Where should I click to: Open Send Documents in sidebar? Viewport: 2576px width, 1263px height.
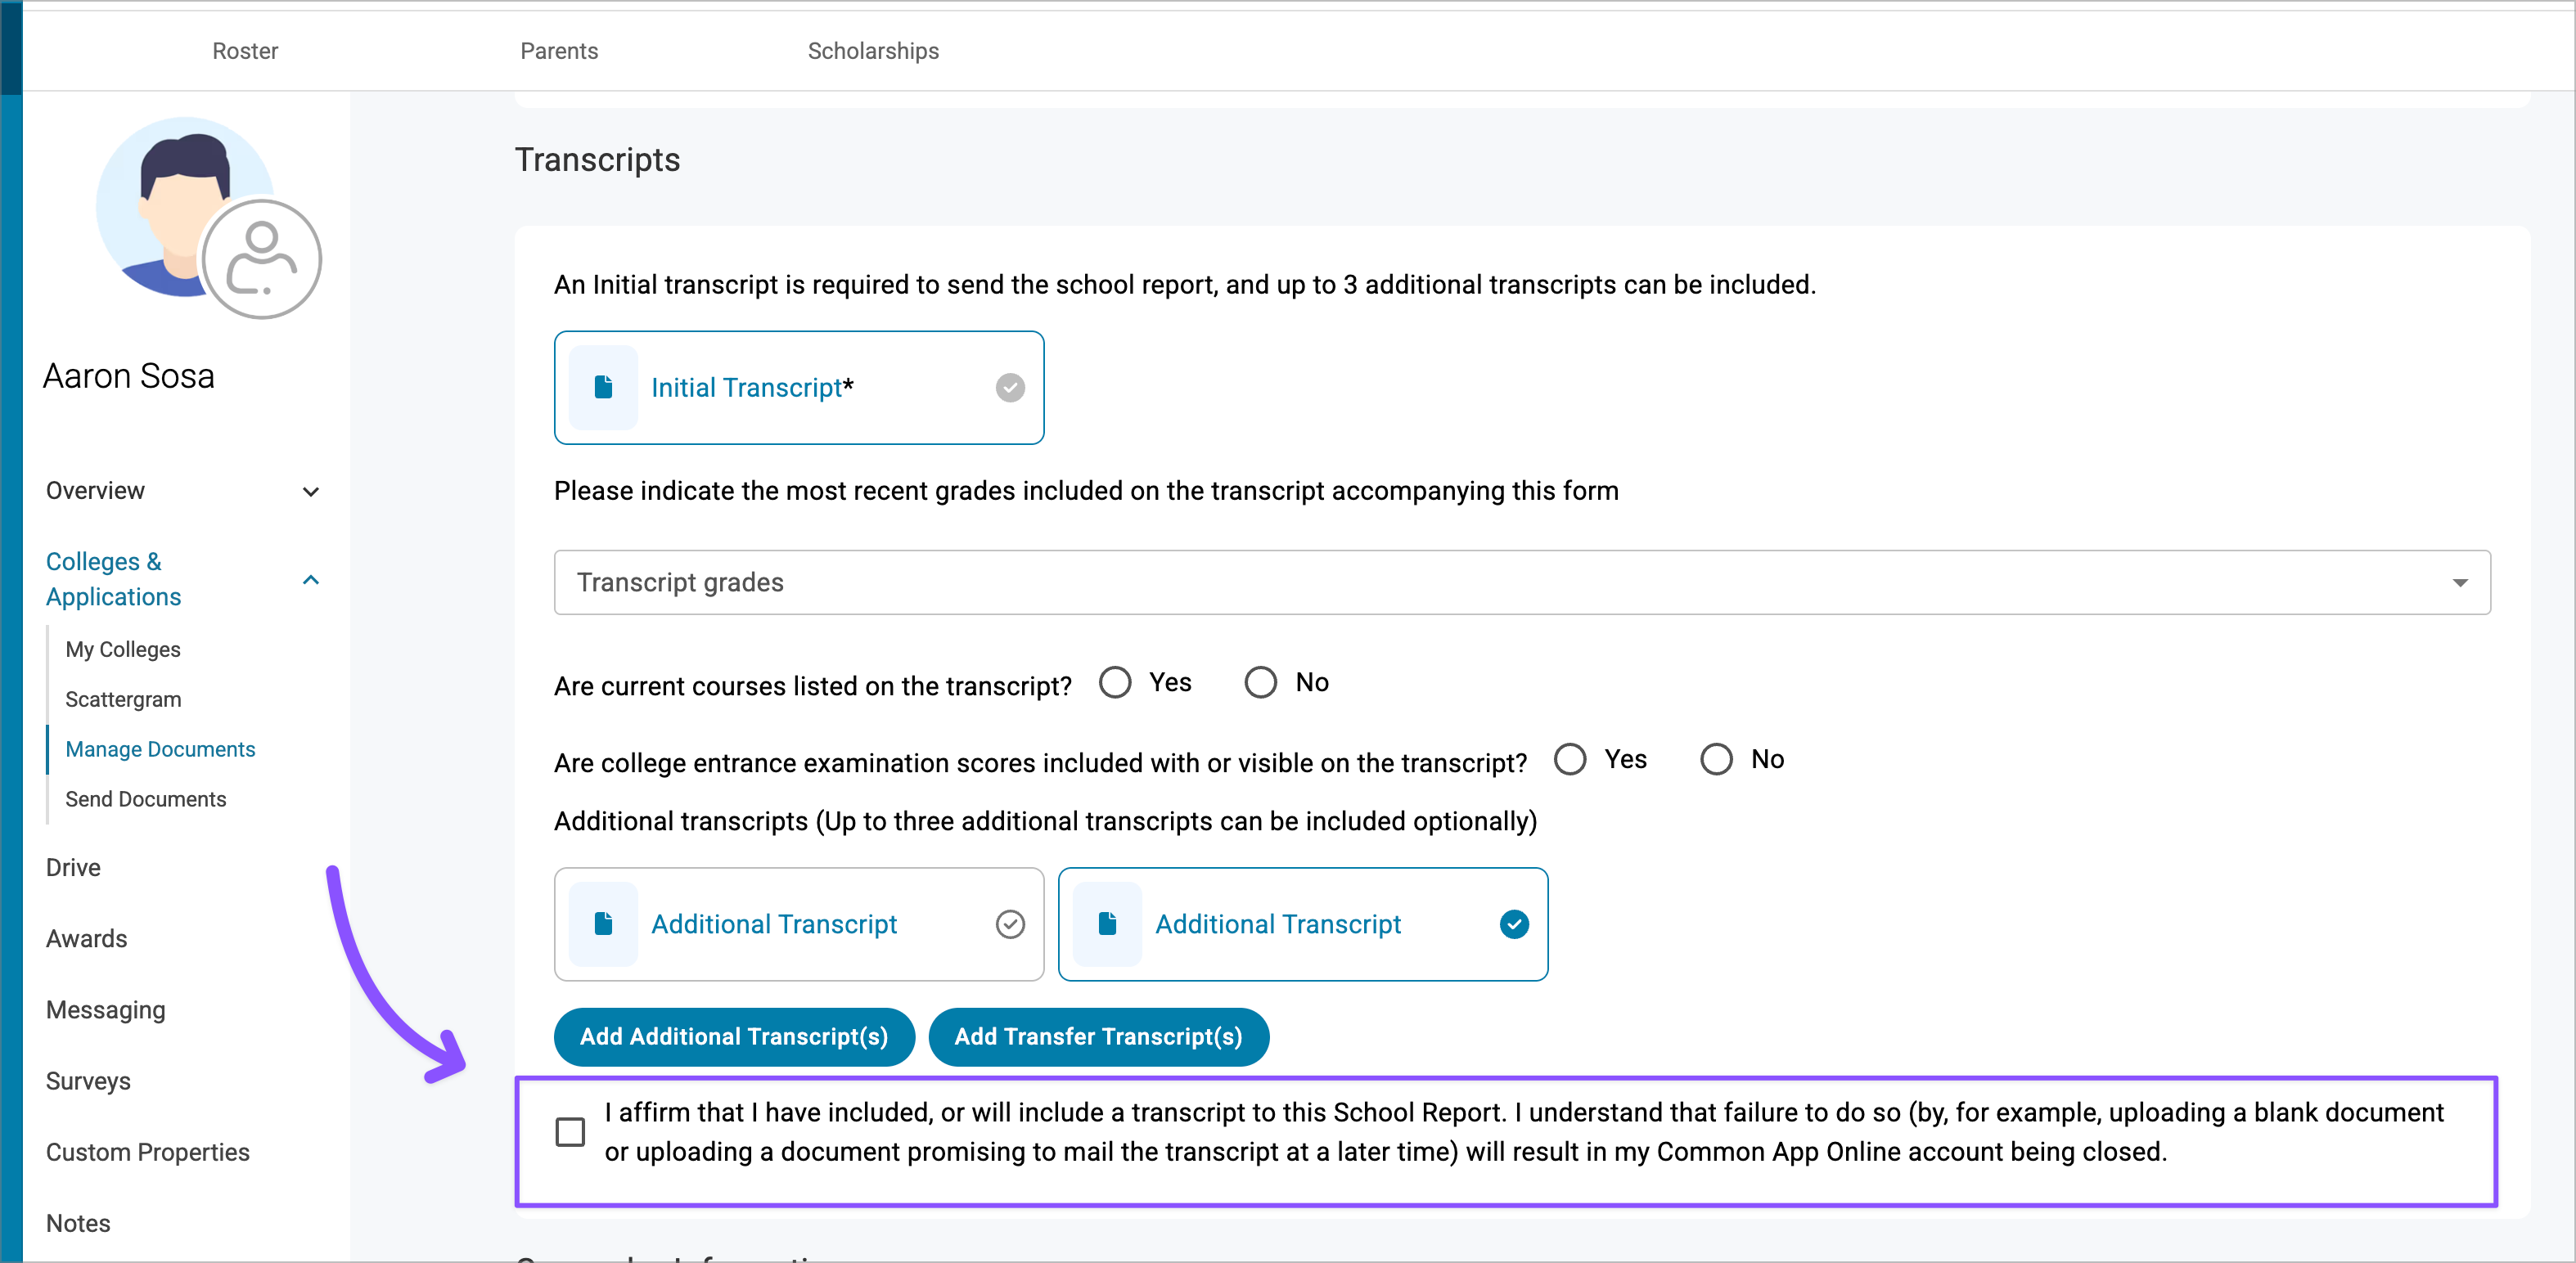pyautogui.click(x=146, y=799)
